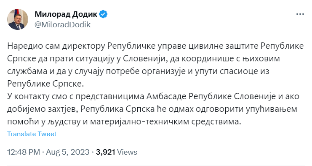Click the line starting У контакту смо

pyautogui.click(x=153, y=97)
